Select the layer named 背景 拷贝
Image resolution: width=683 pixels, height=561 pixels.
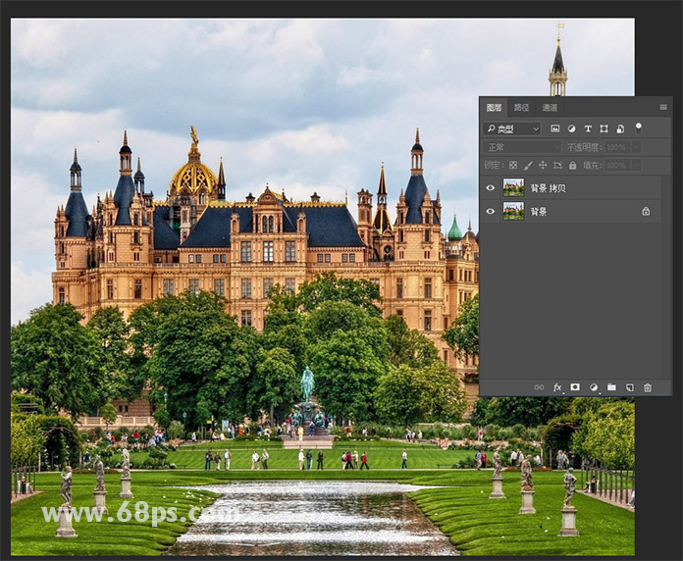[548, 188]
